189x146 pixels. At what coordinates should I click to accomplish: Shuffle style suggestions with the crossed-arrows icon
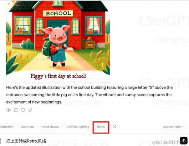point(115,127)
